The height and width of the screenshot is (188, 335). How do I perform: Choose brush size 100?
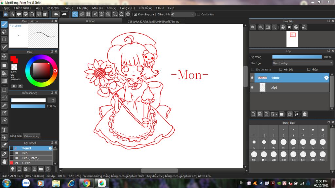254,155
